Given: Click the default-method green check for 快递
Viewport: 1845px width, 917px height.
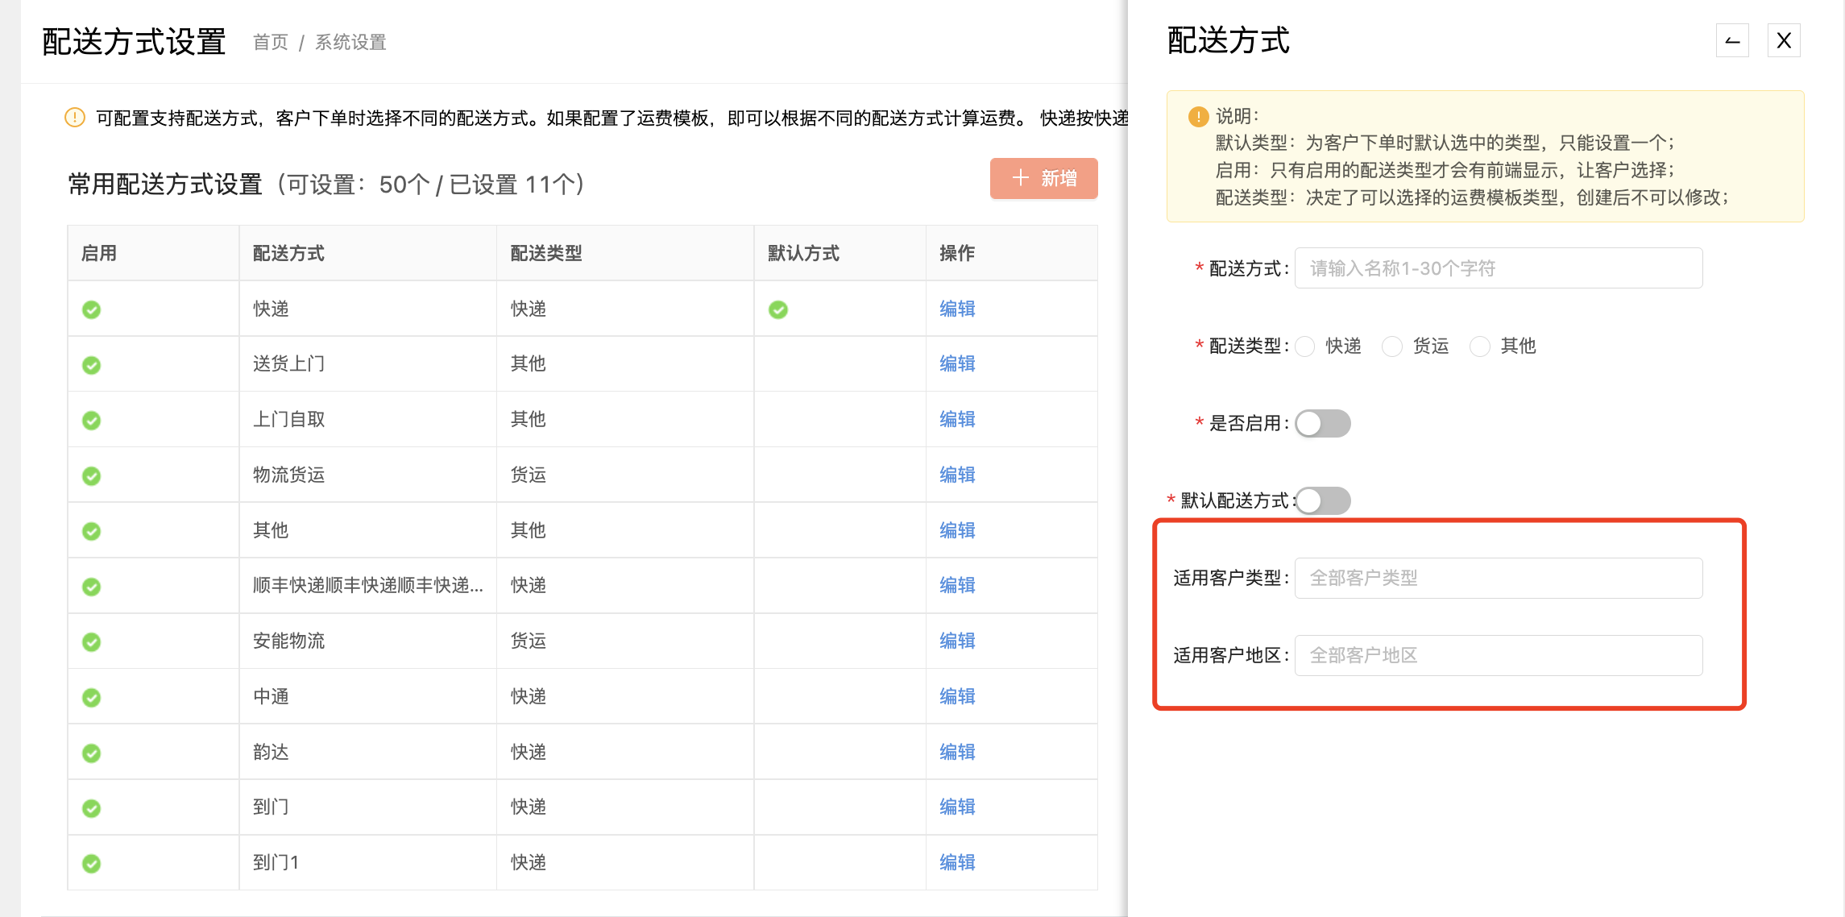Looking at the screenshot, I should pyautogui.click(x=778, y=309).
